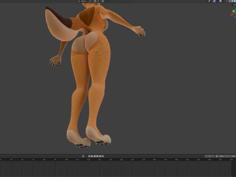The width and height of the screenshot is (236, 177).
Task: Click the red X axis gizmo ball
Action: [x=232, y=14]
